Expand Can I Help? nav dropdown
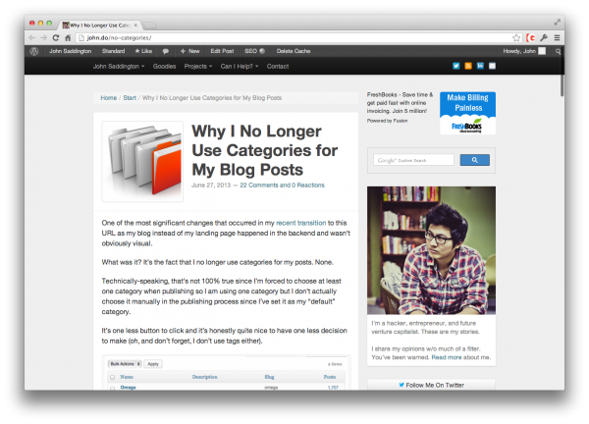589x424 pixels. click(x=240, y=67)
